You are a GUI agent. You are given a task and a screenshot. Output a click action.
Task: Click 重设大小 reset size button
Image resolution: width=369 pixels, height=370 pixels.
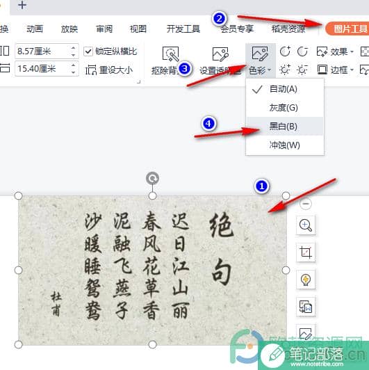point(109,70)
